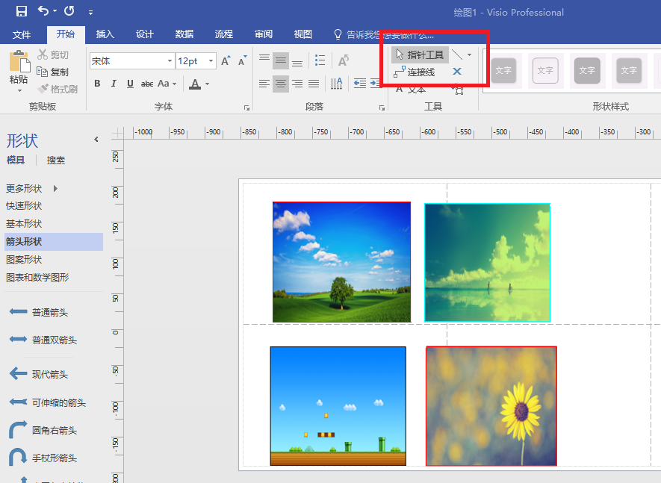Open the 粘贴 dropdown arrow
Image resolution: width=661 pixels, height=483 pixels.
click(x=19, y=90)
